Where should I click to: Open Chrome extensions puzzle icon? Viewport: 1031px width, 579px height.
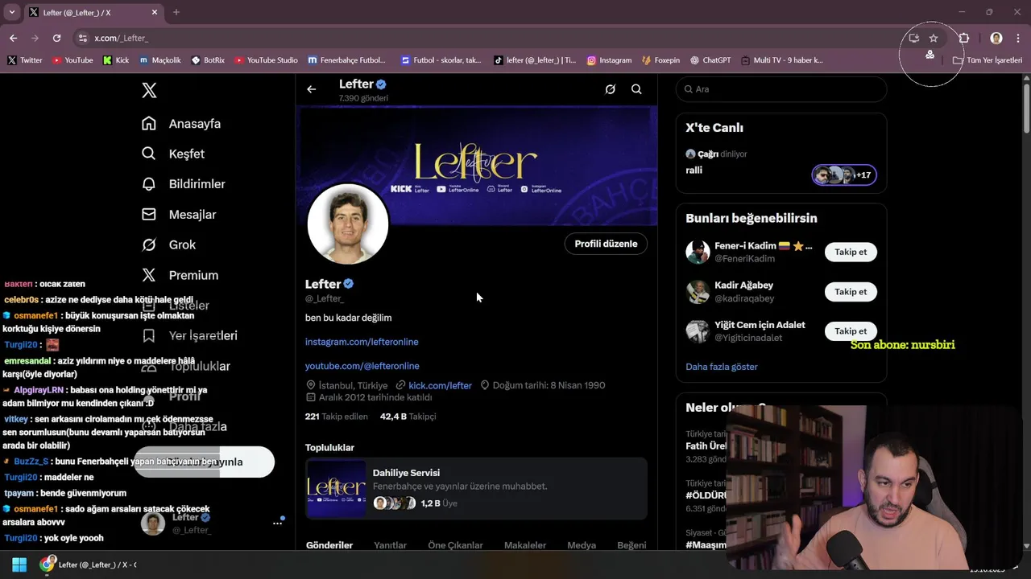tap(964, 38)
